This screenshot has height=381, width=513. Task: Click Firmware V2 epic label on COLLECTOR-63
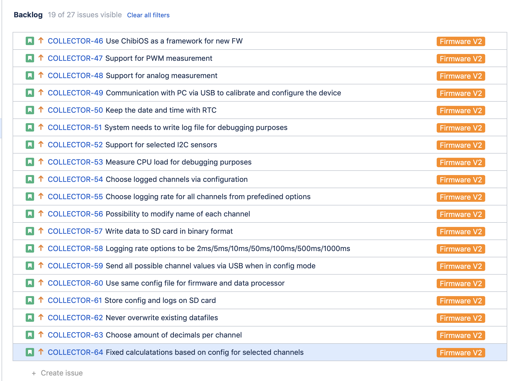[x=461, y=335]
